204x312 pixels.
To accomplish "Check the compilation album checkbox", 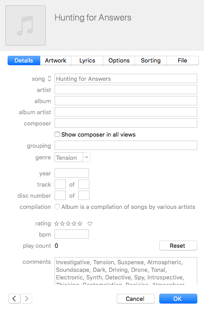I will (x=57, y=207).
